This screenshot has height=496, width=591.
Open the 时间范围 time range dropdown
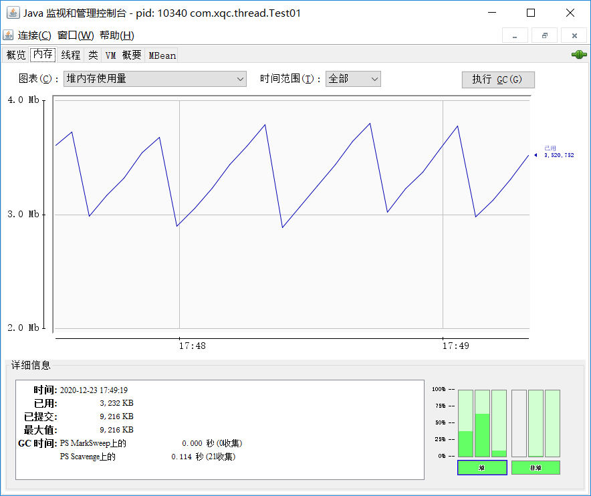[x=353, y=79]
